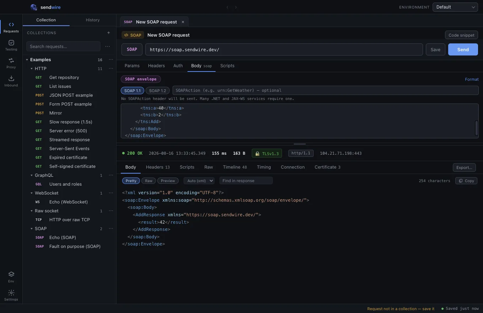This screenshot has width=483, height=313.
Task: Focus the Find in response field
Action: coord(246,181)
